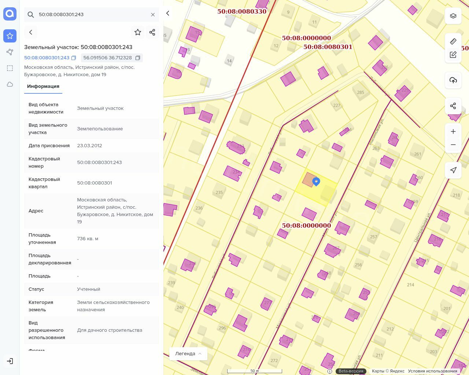This screenshot has height=375, width=469.
Task: Click the search field with the cadastral number
Action: click(x=92, y=15)
